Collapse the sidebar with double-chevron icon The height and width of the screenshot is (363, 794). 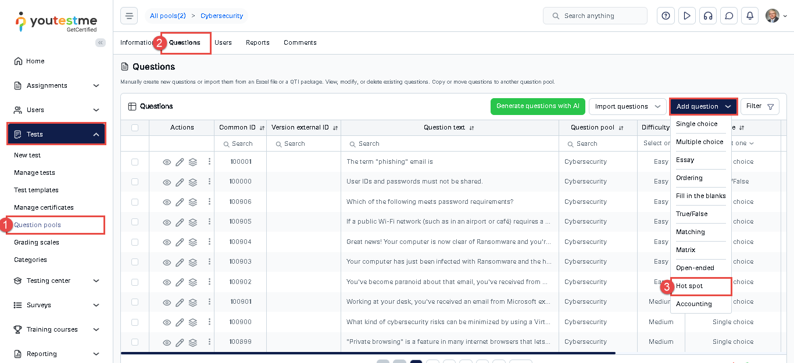101,42
